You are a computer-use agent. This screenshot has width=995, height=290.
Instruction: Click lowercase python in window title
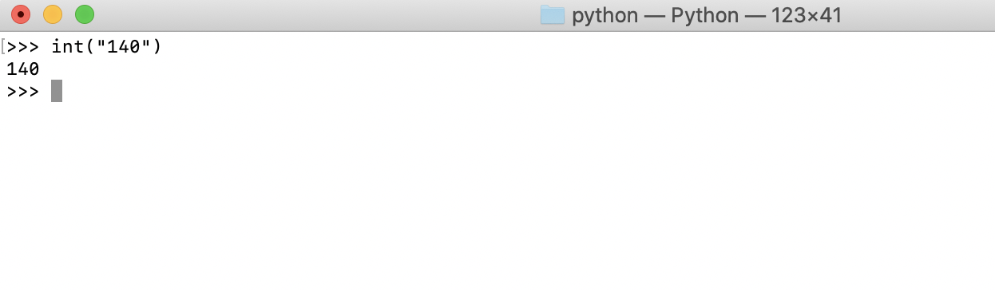[x=605, y=16]
